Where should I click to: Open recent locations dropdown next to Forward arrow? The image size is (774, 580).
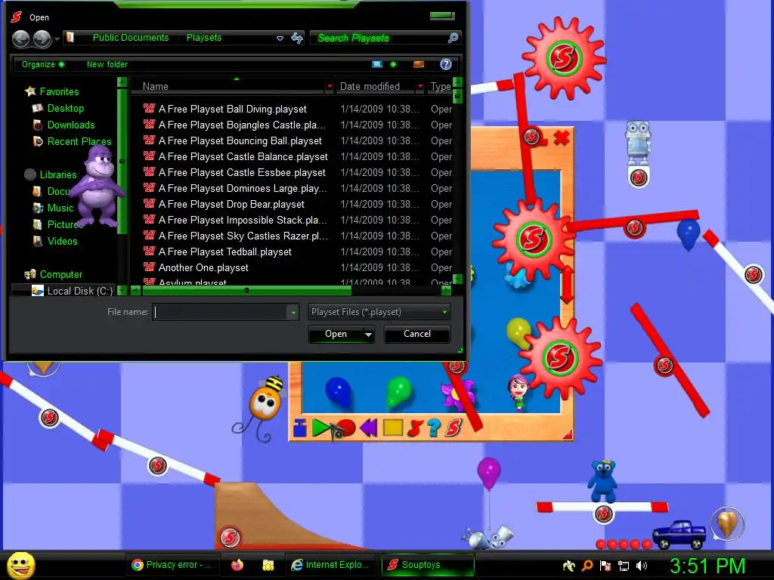point(57,39)
